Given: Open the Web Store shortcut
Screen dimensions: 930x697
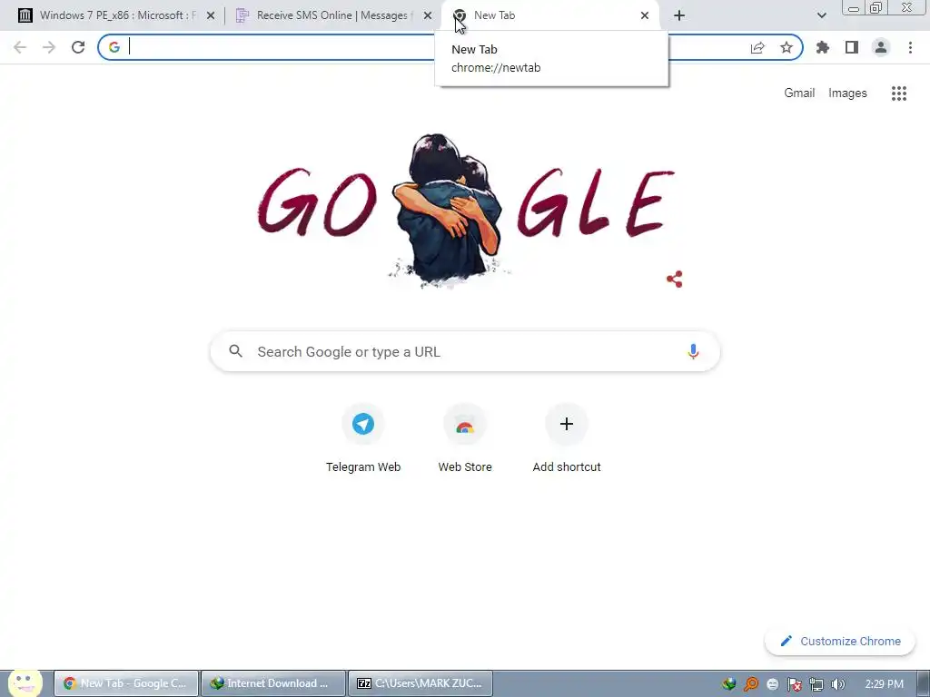Looking at the screenshot, I should (x=465, y=438).
